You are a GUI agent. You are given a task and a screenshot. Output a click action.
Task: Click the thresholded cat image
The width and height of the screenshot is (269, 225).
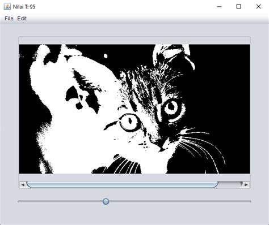coord(134,109)
